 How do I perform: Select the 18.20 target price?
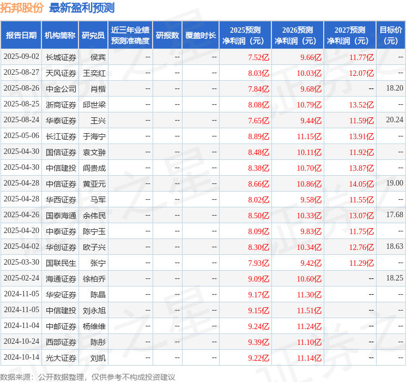click(x=395, y=88)
